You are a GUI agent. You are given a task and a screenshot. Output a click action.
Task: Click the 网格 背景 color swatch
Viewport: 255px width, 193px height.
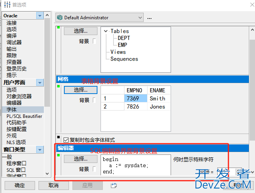[94, 100]
